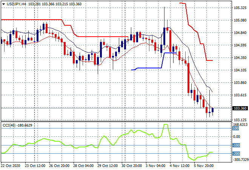Viewport: 249px width, 170px height.
Task: Click the CCI 100 level label
Action: coord(236,128)
